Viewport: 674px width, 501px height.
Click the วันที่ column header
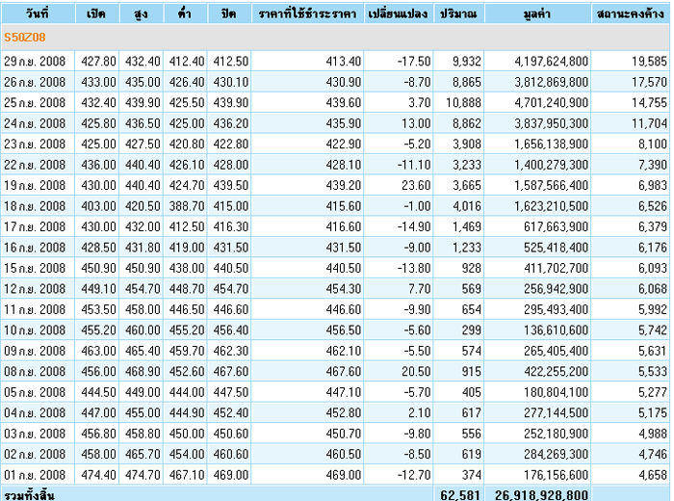38,13
